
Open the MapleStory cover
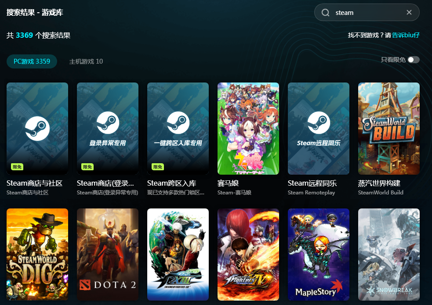[319, 255]
